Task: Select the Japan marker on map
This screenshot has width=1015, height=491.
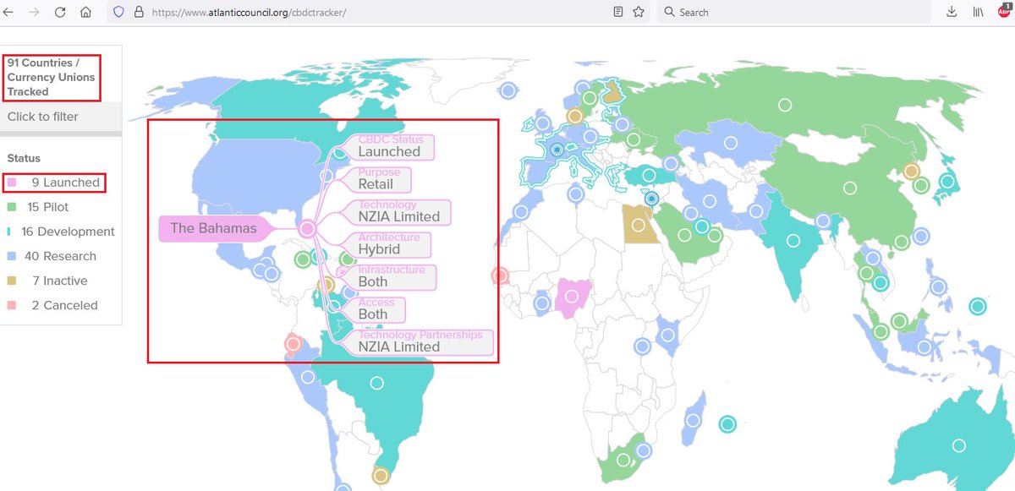Action: click(x=947, y=181)
